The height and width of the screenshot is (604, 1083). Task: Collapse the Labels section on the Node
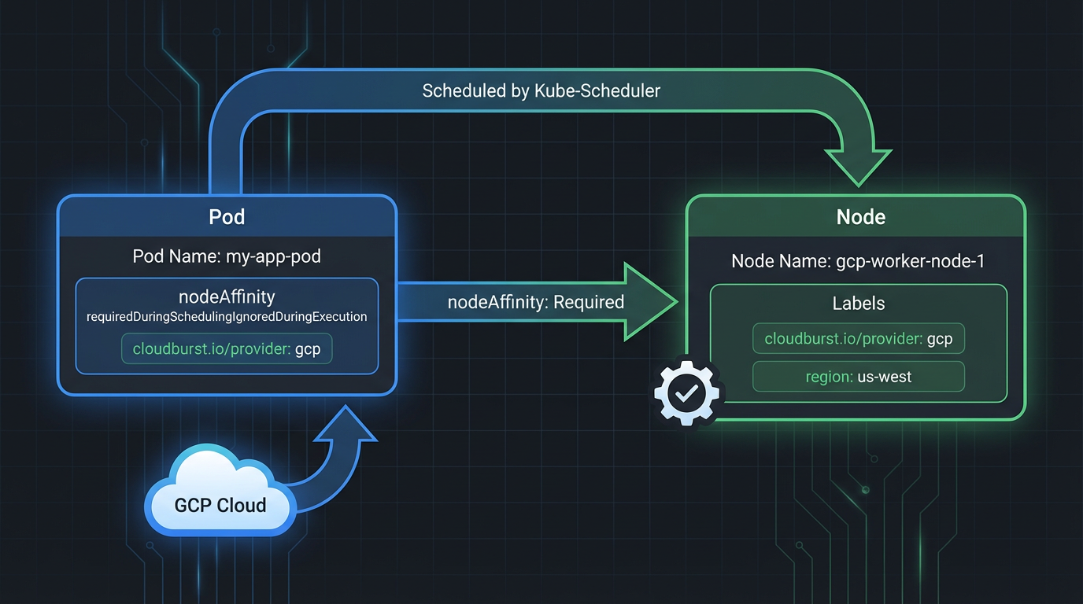click(x=858, y=303)
